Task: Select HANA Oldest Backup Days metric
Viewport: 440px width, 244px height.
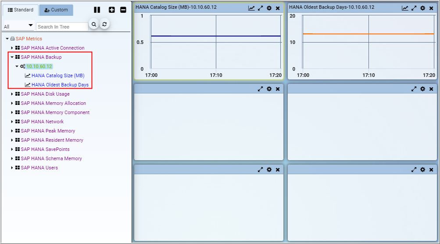Action: (60, 85)
